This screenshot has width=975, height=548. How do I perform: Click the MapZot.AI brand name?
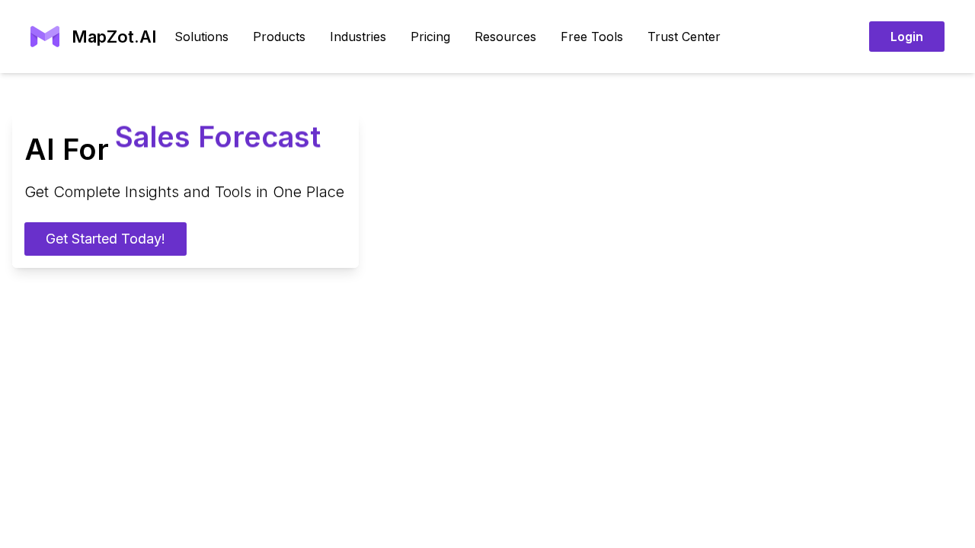coord(114,37)
